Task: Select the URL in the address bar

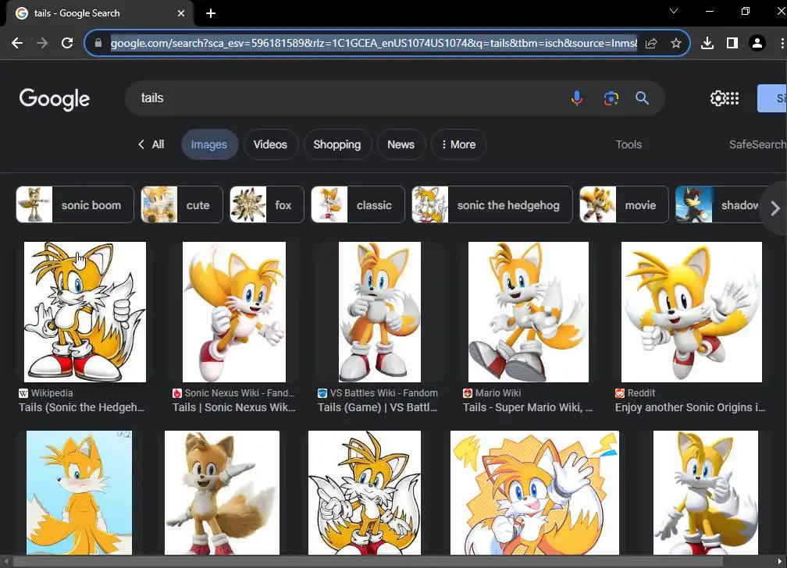Action: [373, 43]
